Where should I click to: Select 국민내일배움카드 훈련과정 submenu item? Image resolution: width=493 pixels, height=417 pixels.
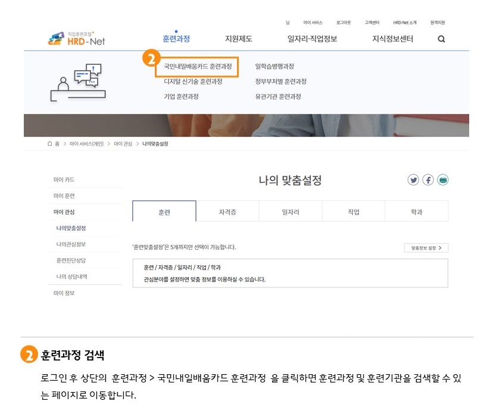pyautogui.click(x=198, y=67)
